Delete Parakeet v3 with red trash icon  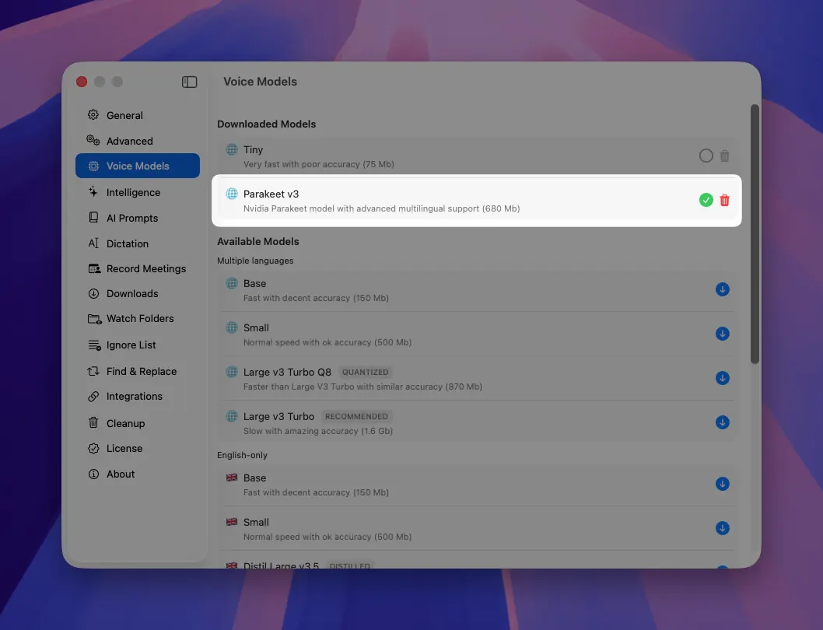pos(724,200)
